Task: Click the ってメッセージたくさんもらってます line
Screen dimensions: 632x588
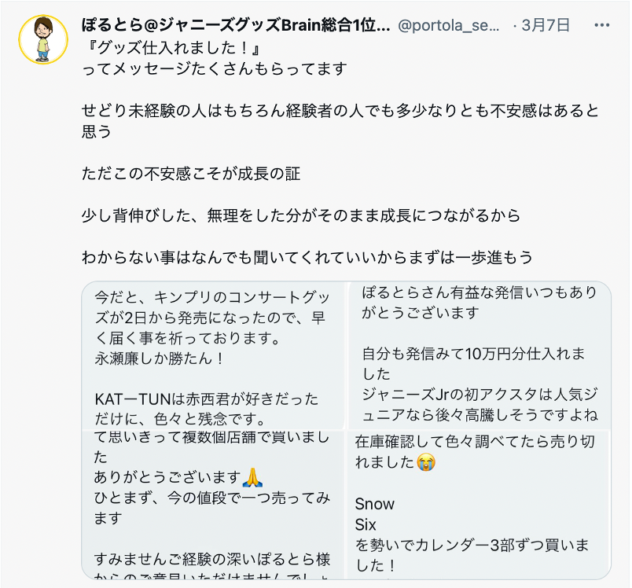Action: [214, 68]
